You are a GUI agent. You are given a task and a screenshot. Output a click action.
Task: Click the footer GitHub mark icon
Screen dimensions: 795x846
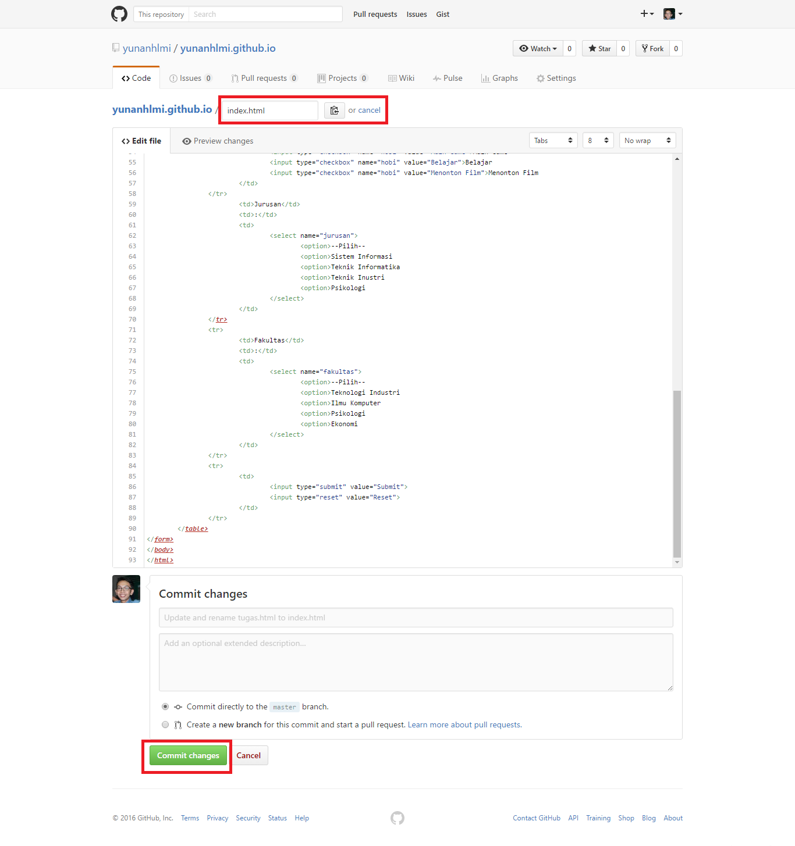click(x=397, y=818)
